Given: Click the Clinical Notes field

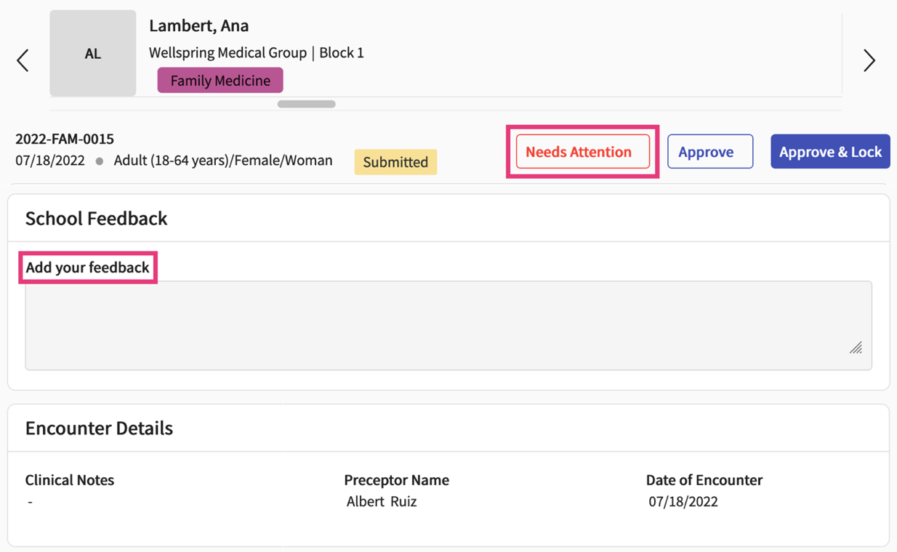Looking at the screenshot, I should (x=69, y=480).
